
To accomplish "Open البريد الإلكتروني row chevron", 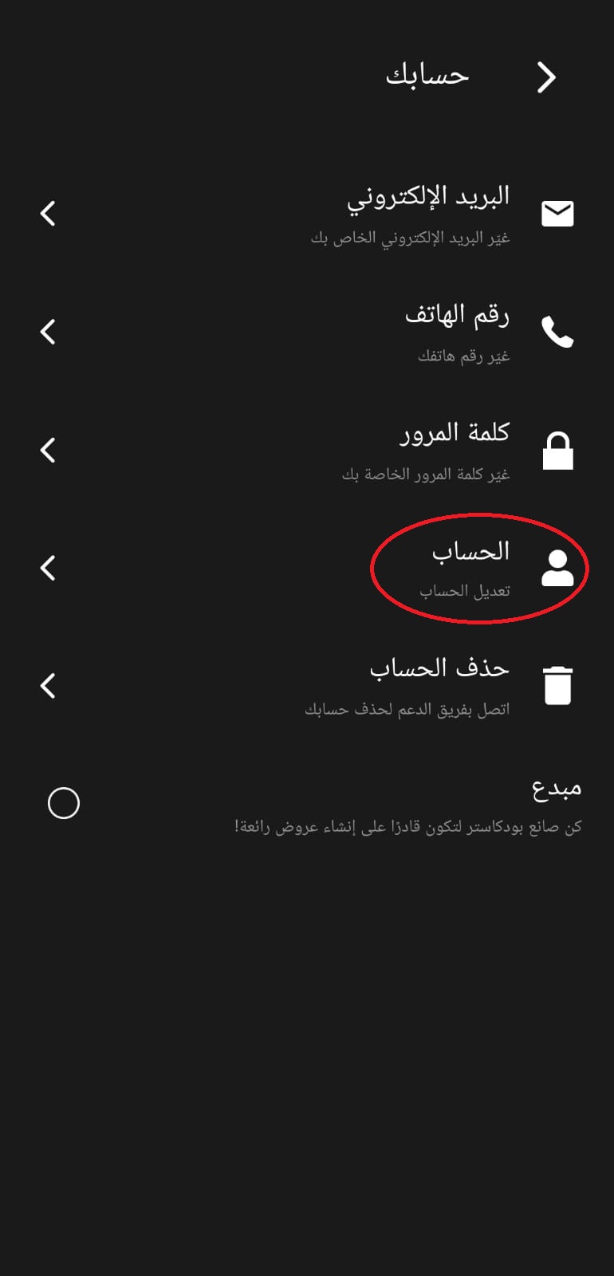I will coord(48,214).
